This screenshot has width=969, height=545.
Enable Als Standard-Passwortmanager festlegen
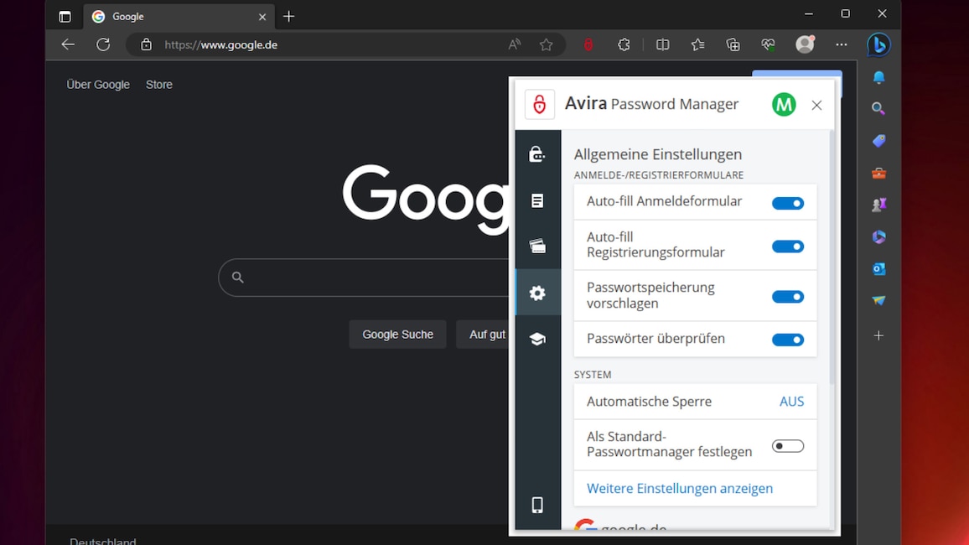click(x=787, y=445)
